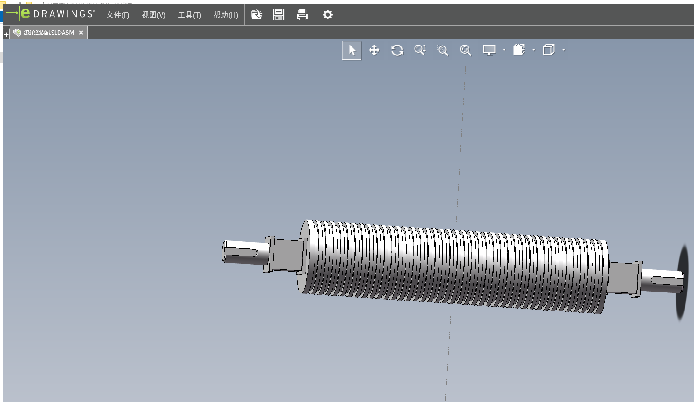This screenshot has width=694, height=402.
Task: Close the 滚轮2装配.SLDASM tab
Action: click(81, 33)
